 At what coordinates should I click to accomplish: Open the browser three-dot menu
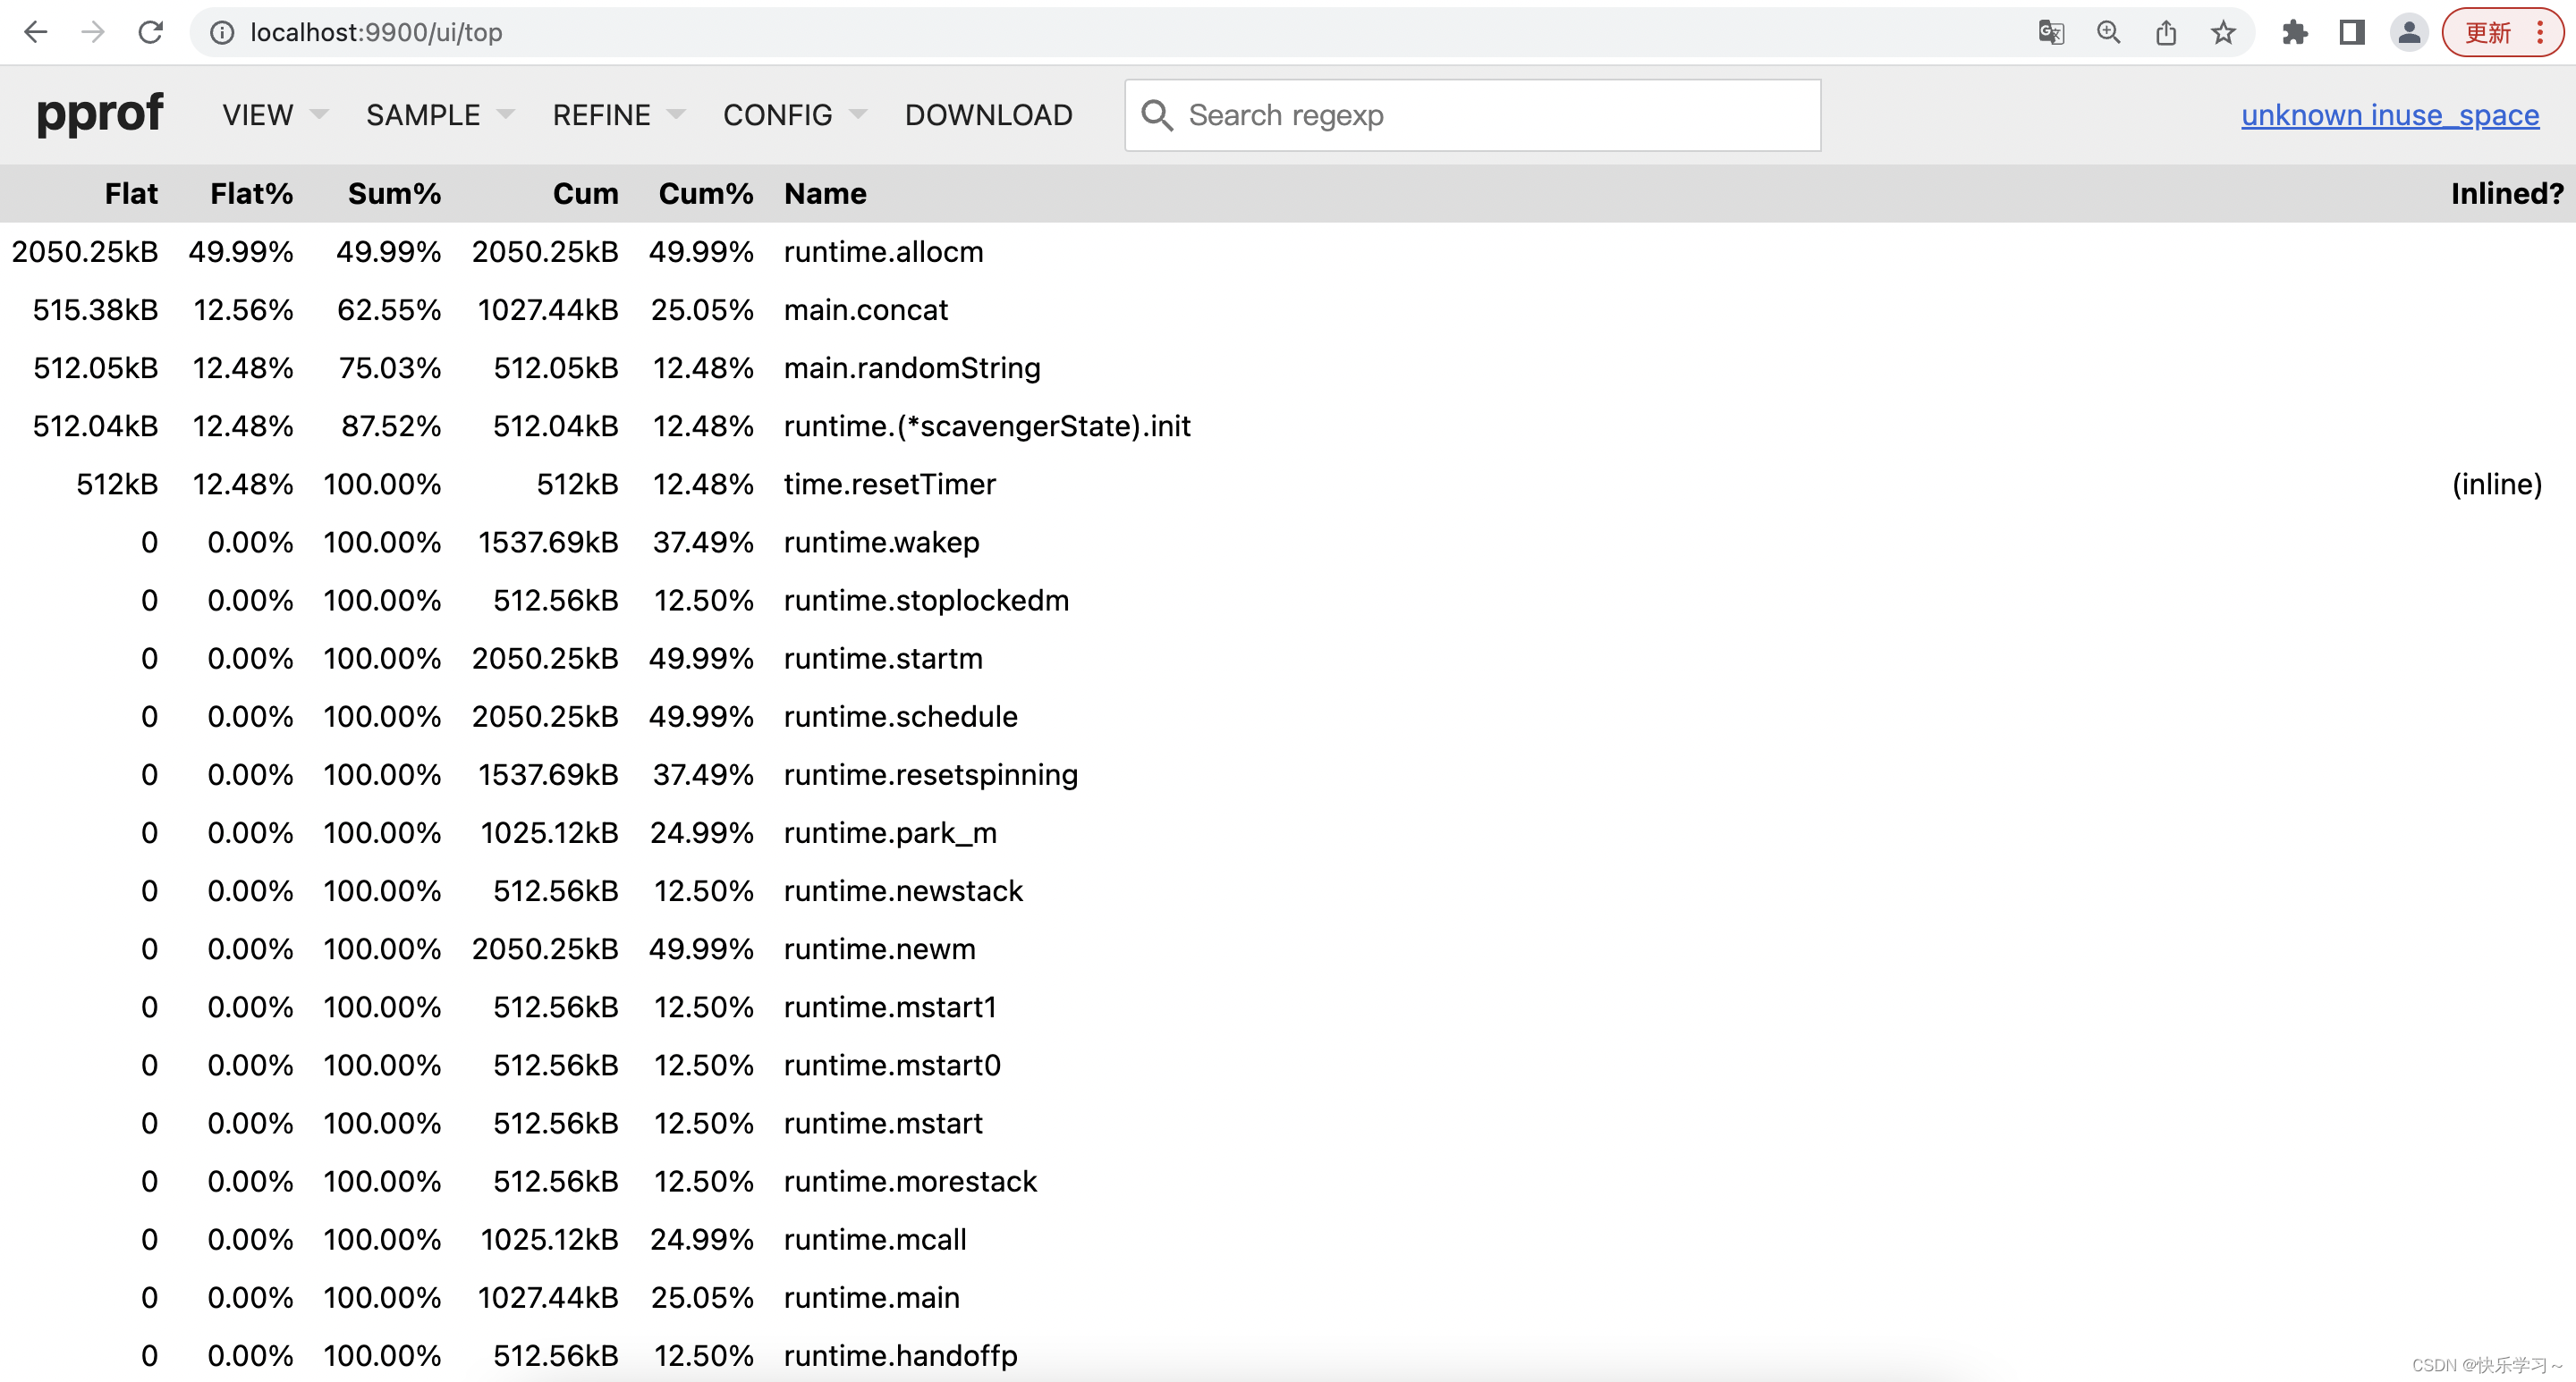click(2541, 33)
